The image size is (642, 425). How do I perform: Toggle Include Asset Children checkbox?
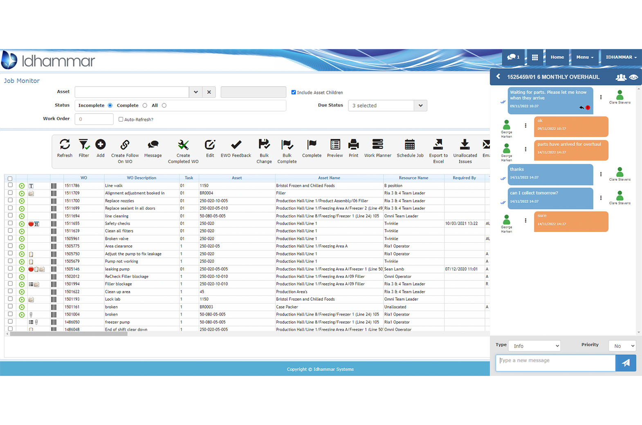294,92
